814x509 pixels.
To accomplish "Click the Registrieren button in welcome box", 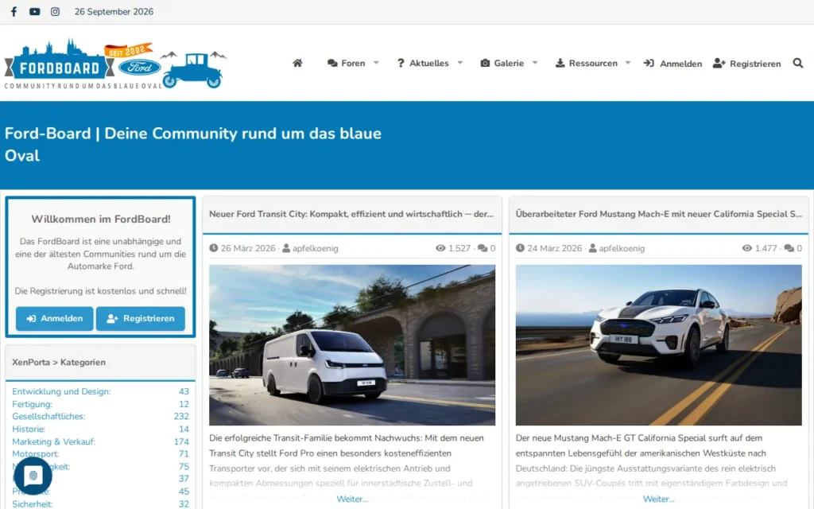I will point(141,318).
